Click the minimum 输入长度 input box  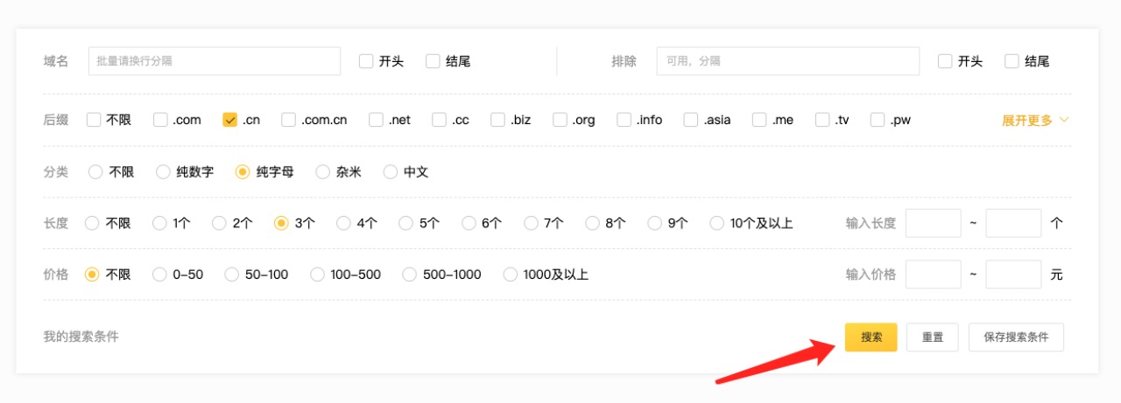933,223
